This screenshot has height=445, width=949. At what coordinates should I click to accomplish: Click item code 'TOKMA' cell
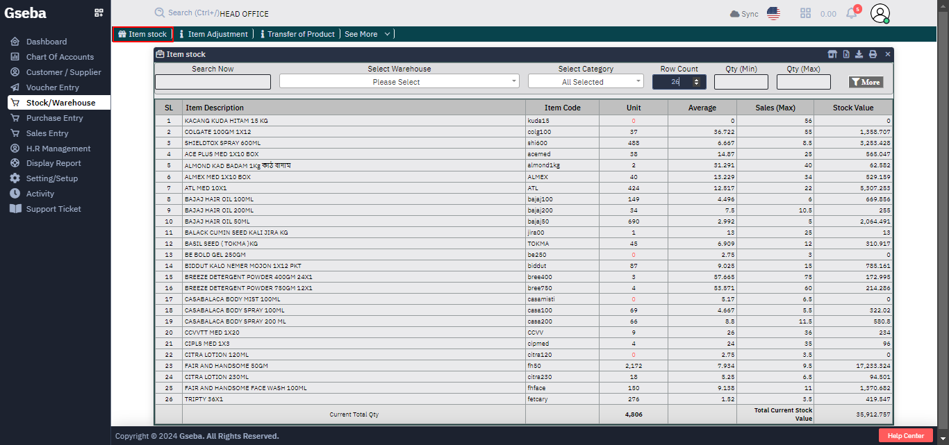(563, 244)
